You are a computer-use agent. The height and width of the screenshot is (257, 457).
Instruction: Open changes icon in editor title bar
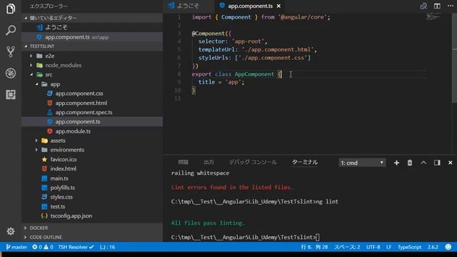tap(423, 6)
